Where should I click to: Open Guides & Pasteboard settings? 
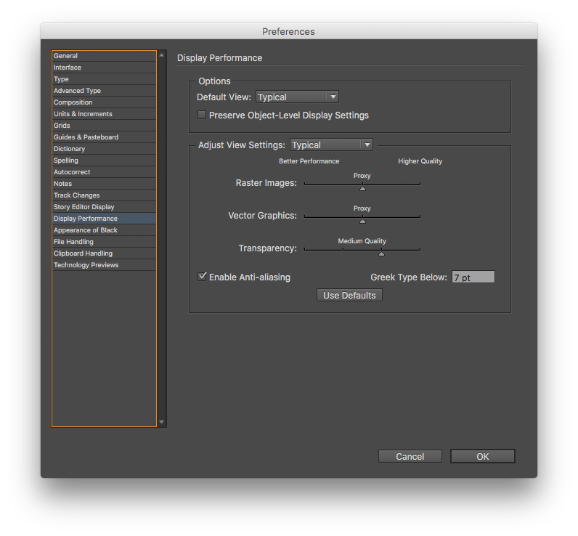(x=104, y=137)
